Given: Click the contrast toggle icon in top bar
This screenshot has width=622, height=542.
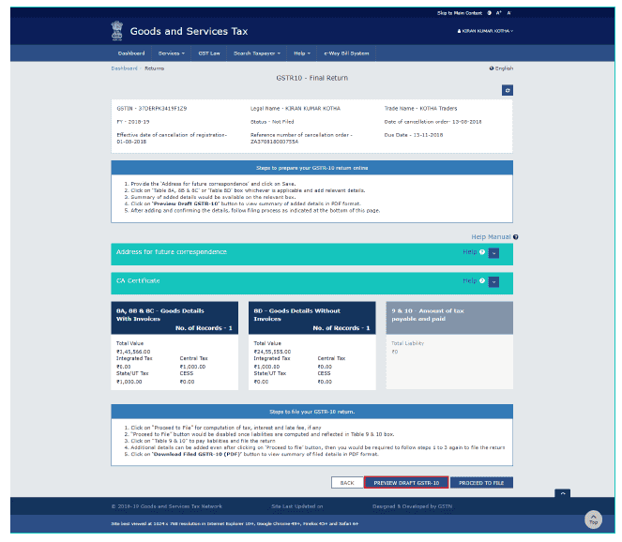Looking at the screenshot, I should pyautogui.click(x=489, y=13).
